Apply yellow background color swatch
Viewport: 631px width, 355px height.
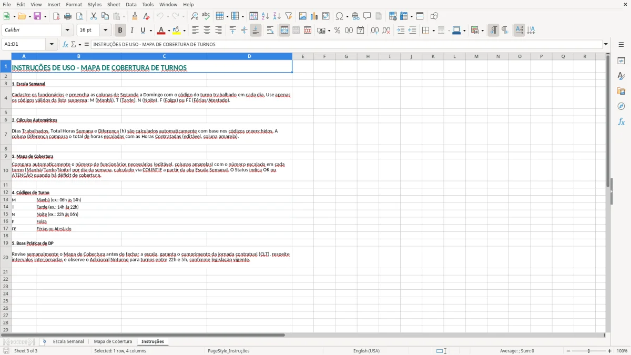[x=177, y=31]
